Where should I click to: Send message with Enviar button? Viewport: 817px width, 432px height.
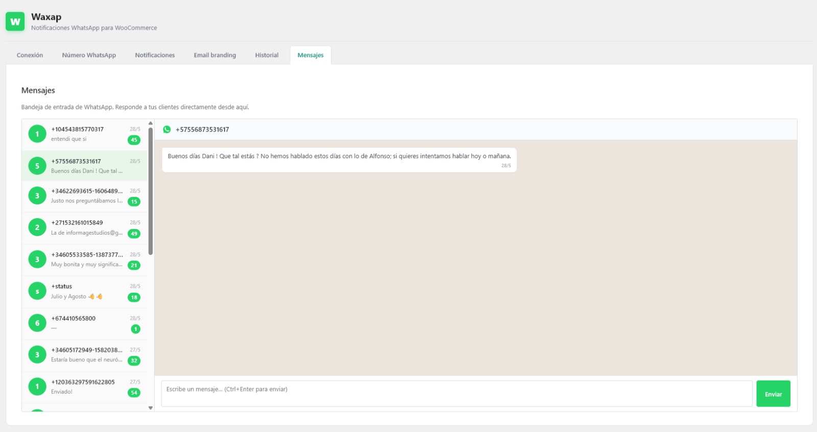(773, 394)
